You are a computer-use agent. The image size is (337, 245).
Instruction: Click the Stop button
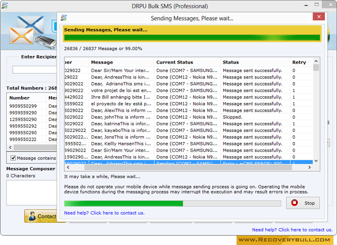click(302, 203)
